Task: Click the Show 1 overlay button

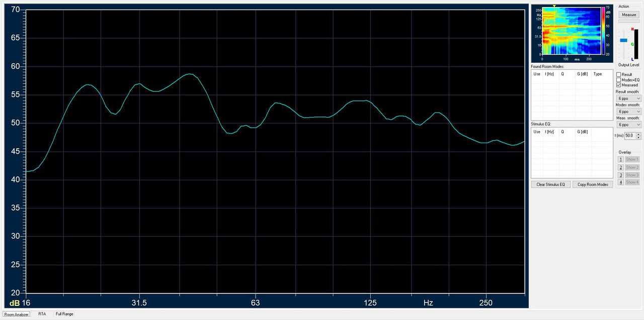Action: click(x=632, y=159)
